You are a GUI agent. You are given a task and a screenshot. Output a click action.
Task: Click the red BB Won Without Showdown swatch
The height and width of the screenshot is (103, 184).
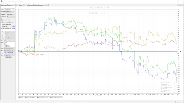click(50, 98)
